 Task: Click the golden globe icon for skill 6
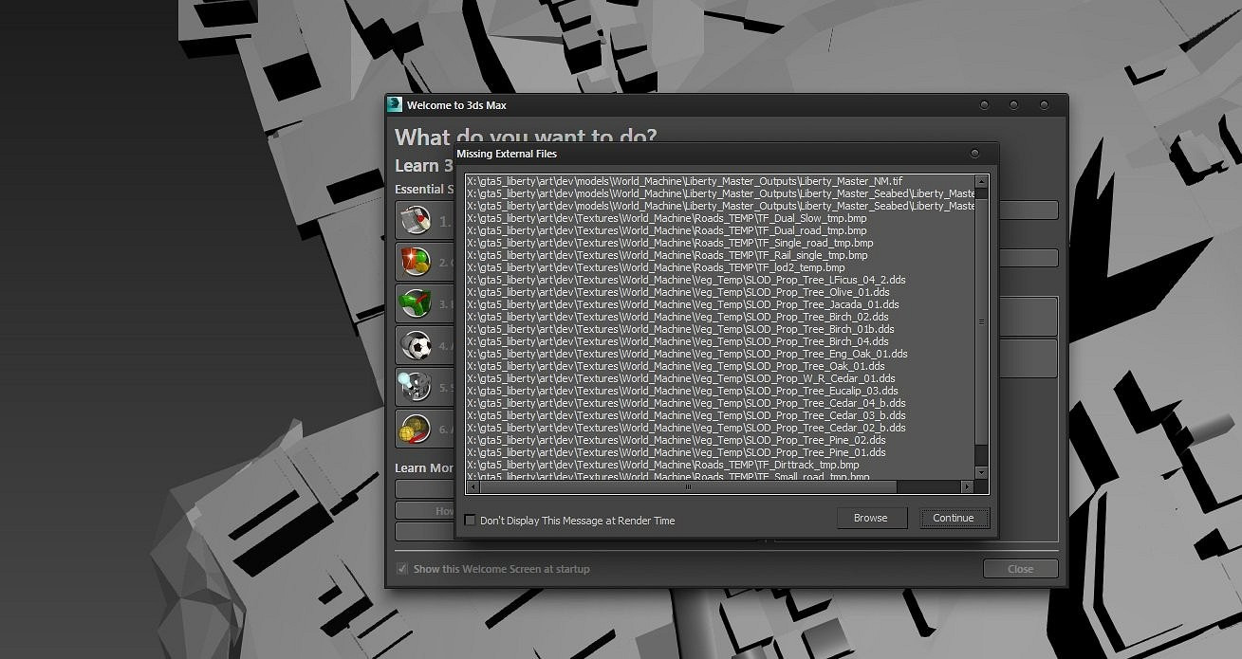click(x=415, y=429)
